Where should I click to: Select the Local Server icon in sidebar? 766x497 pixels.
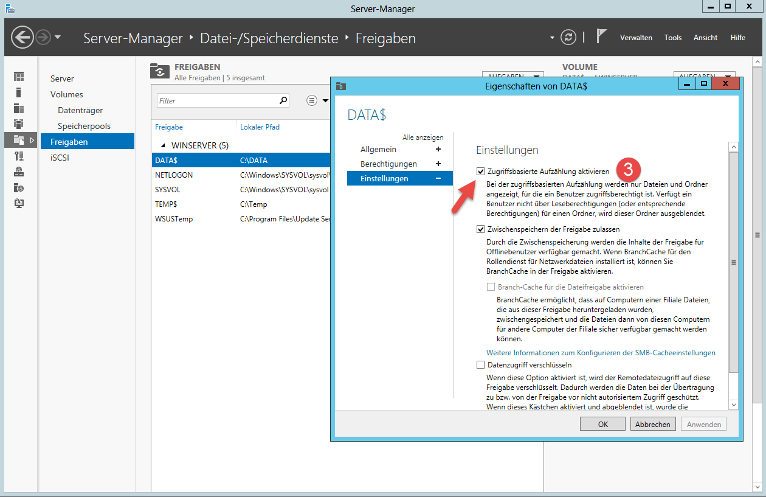tap(19, 92)
